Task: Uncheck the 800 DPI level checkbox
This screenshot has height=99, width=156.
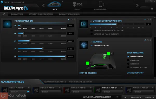Action: pyautogui.click(x=15, y=26)
